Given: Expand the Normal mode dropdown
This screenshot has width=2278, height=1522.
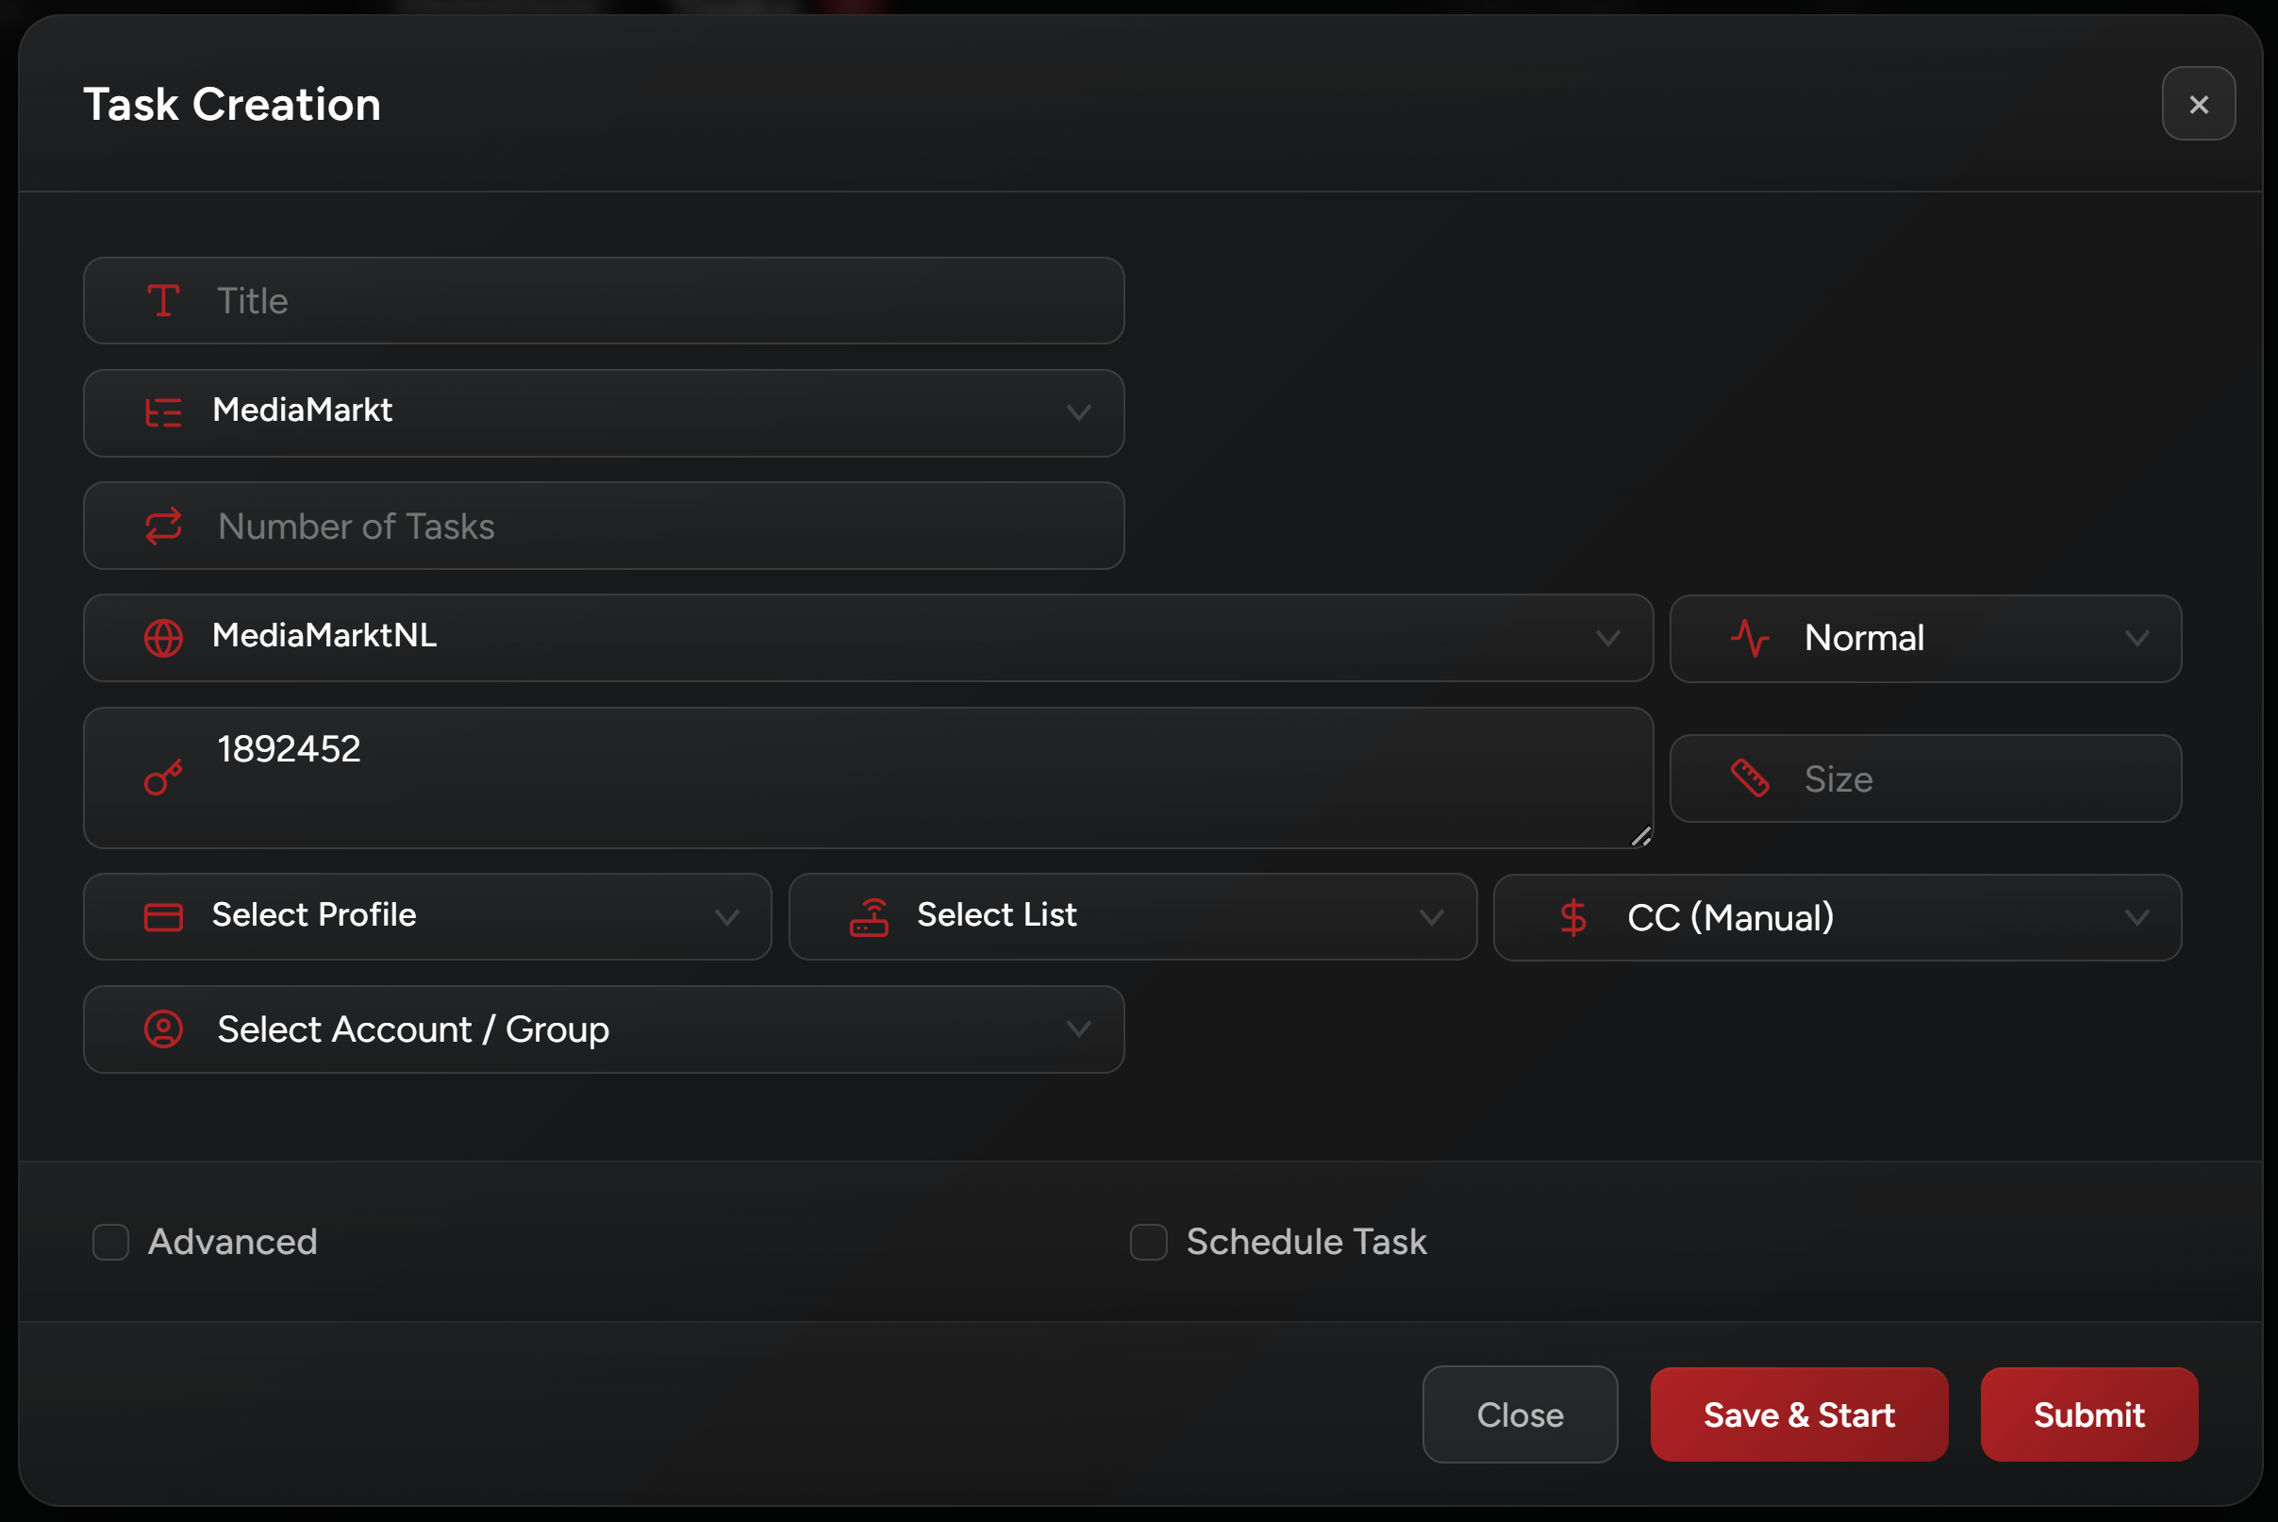Looking at the screenshot, I should click(1925, 638).
